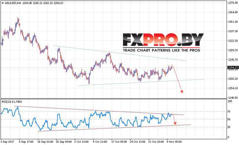Screen dimensions: 239x145
Task: Click the 1309.70 price axis label
Action: 233,50
